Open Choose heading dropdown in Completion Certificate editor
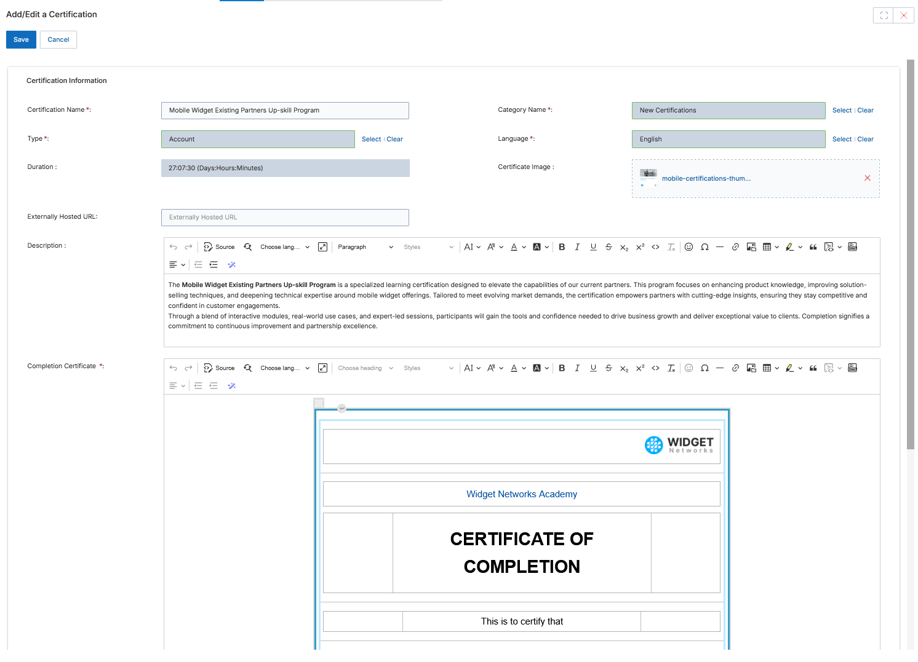The height and width of the screenshot is (662, 918). point(365,368)
